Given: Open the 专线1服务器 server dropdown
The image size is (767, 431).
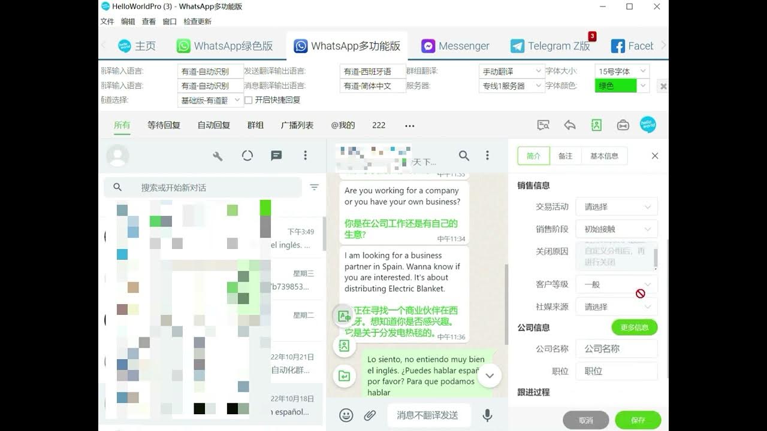Looking at the screenshot, I should (512, 86).
